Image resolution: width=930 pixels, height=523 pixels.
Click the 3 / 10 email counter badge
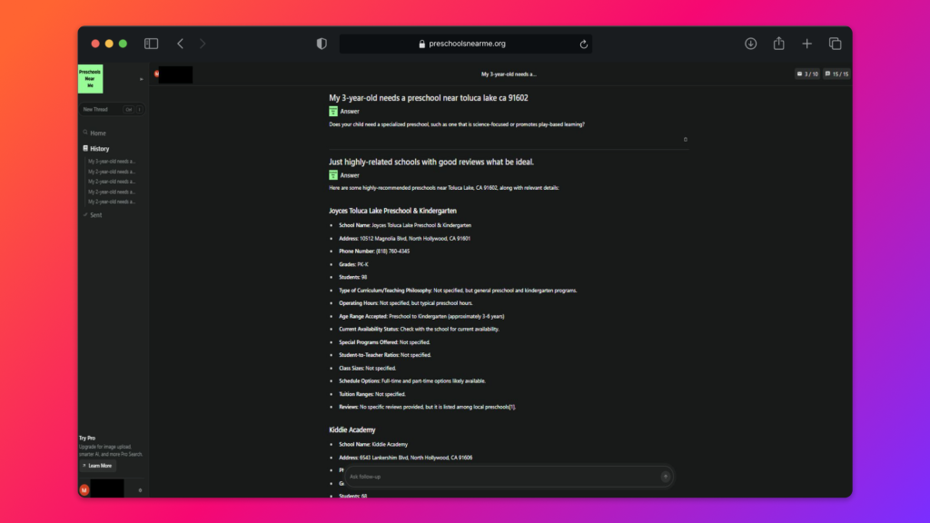(806, 74)
